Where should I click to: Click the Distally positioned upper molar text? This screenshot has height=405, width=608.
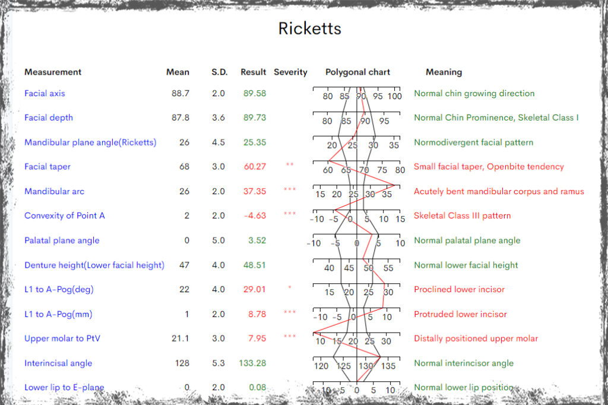click(x=476, y=338)
